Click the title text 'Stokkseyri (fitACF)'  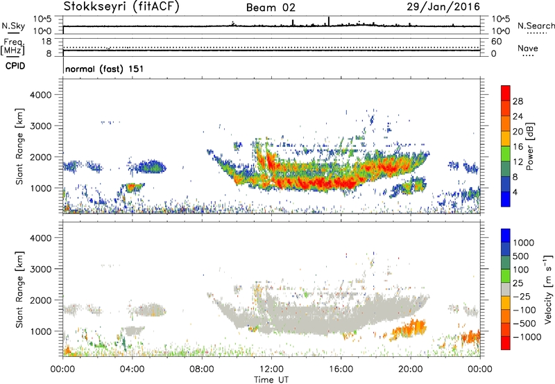[121, 7]
